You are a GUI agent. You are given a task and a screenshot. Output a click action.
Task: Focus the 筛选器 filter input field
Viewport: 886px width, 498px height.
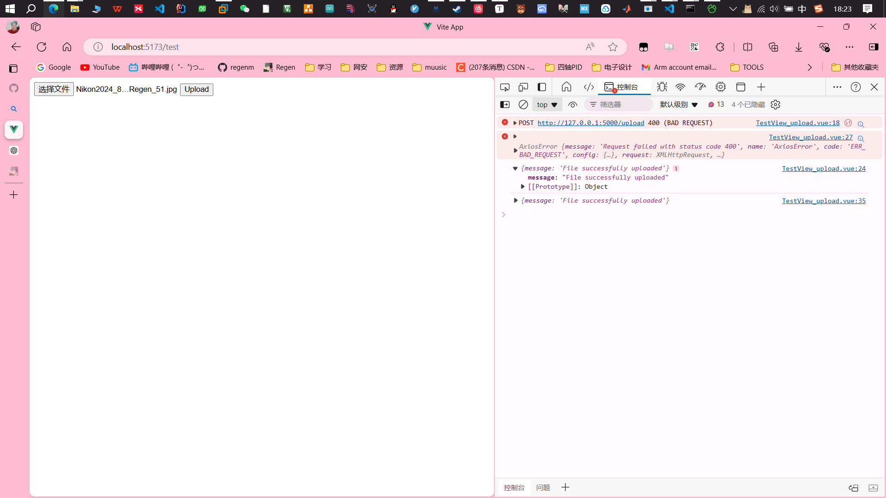click(619, 105)
